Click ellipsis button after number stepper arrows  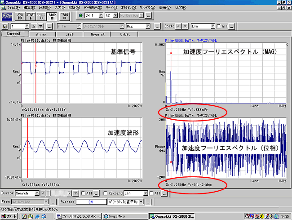(49, 26)
